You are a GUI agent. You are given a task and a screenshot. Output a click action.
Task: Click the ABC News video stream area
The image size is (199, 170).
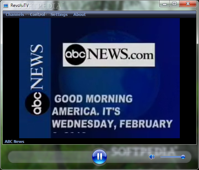99,78
